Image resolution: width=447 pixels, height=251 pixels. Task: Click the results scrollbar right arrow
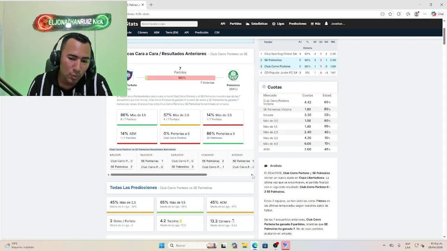pyautogui.click(x=252, y=175)
